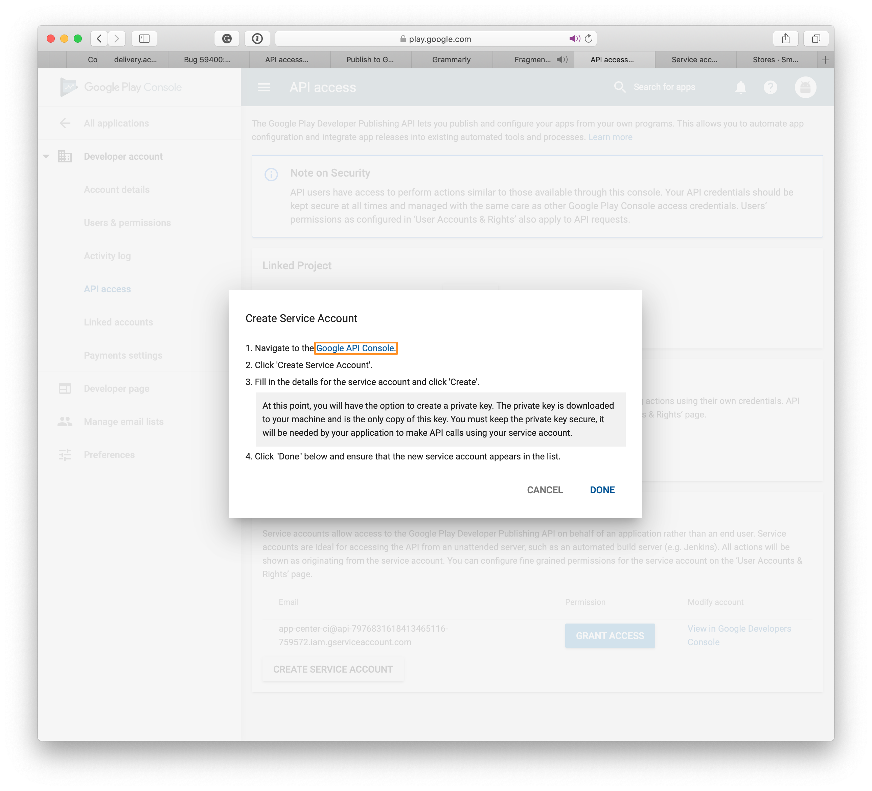Screen dimensions: 872x791
Task: Click the info circle icon in security note
Action: (271, 174)
